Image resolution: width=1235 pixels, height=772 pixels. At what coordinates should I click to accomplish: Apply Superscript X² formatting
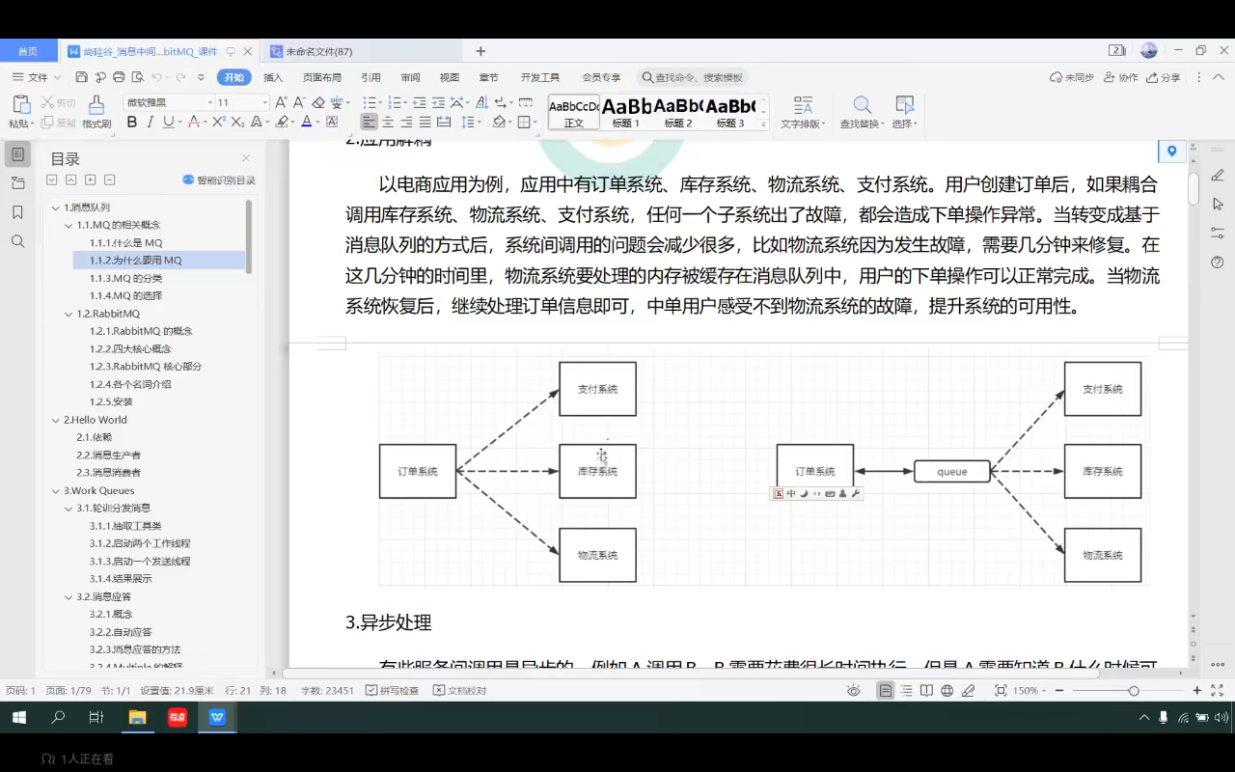pos(219,123)
